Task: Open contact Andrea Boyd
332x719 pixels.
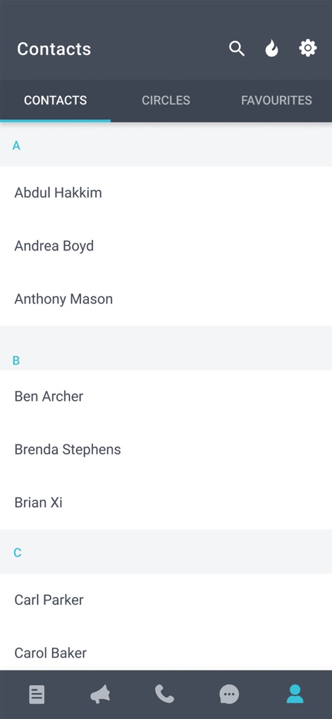Action: (x=166, y=246)
